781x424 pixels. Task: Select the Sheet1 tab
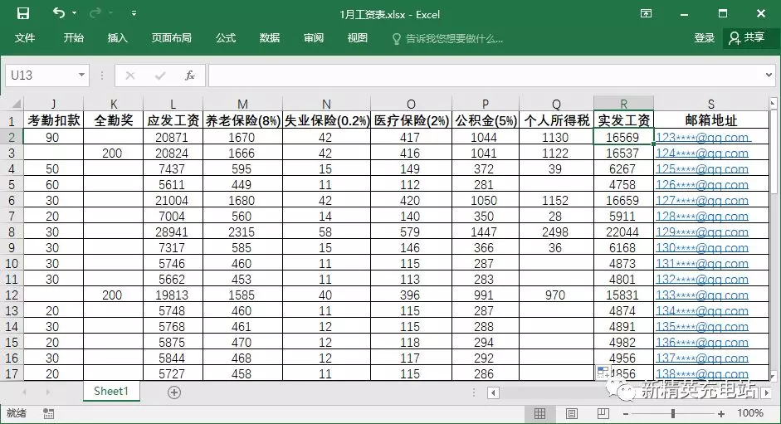tap(111, 391)
